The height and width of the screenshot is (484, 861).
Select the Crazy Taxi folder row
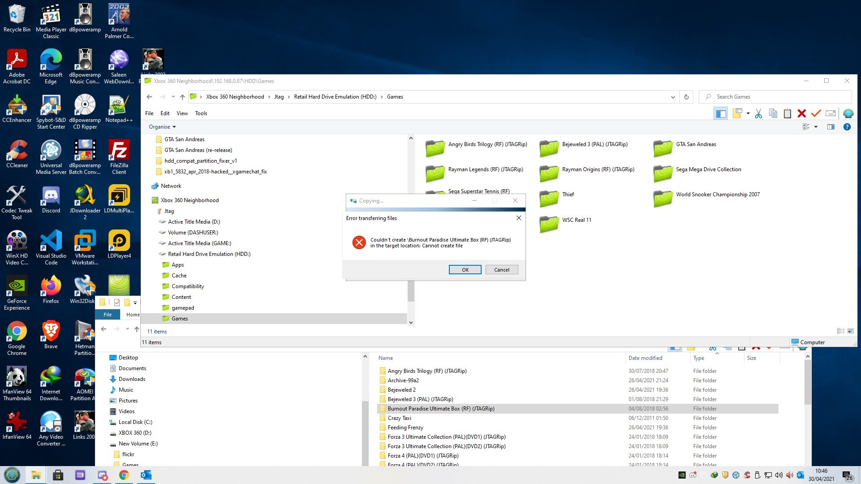point(578,418)
